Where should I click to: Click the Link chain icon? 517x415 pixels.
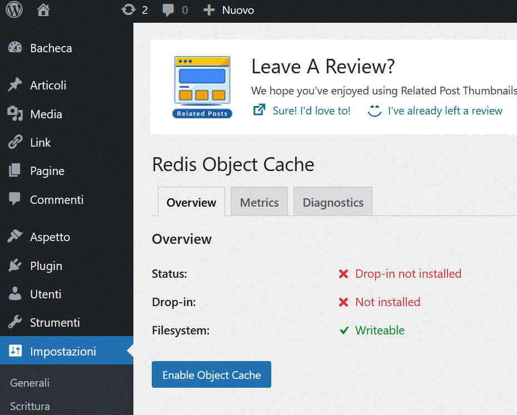15,142
